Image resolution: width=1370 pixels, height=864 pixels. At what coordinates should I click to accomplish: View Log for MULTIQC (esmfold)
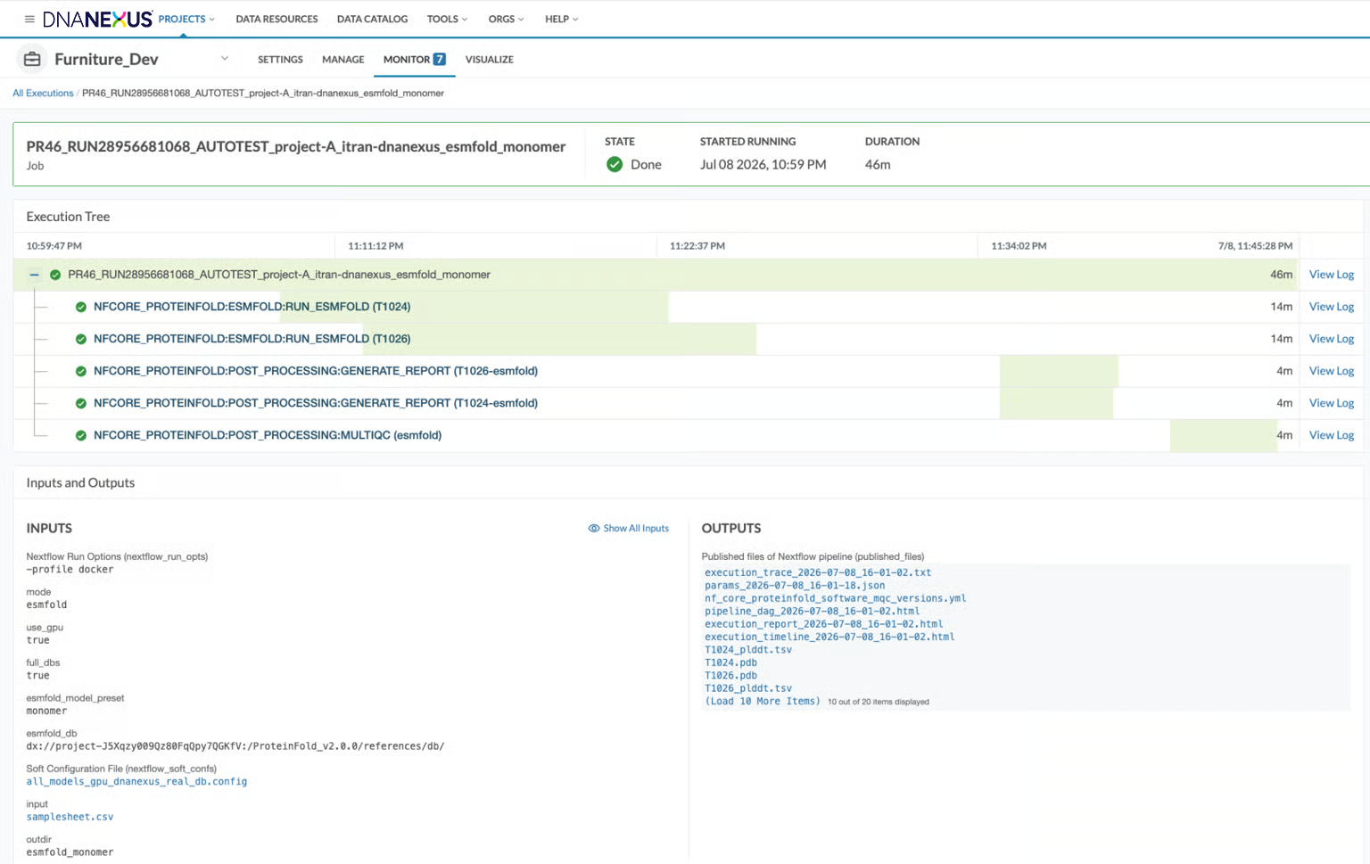click(x=1331, y=435)
